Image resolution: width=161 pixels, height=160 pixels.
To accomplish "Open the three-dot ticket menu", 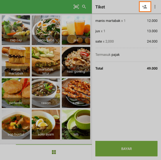I will pyautogui.click(x=155, y=7).
